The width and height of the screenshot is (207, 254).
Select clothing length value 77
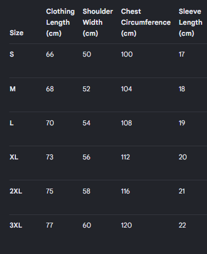(x=49, y=225)
